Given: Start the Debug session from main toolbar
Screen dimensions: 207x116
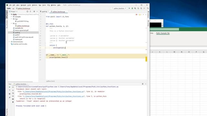Looking at the screenshot, I should (x=132, y=8).
